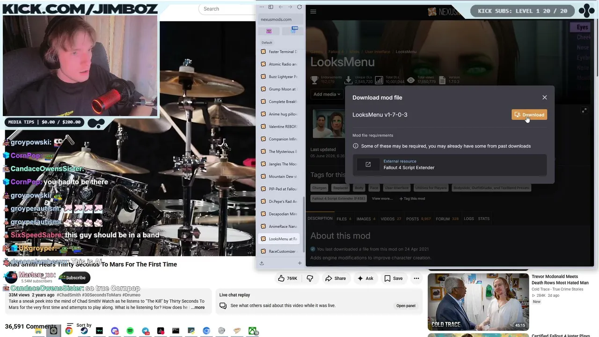Switch to the Atomic Radio tab
599x337 pixels.
[x=280, y=64]
